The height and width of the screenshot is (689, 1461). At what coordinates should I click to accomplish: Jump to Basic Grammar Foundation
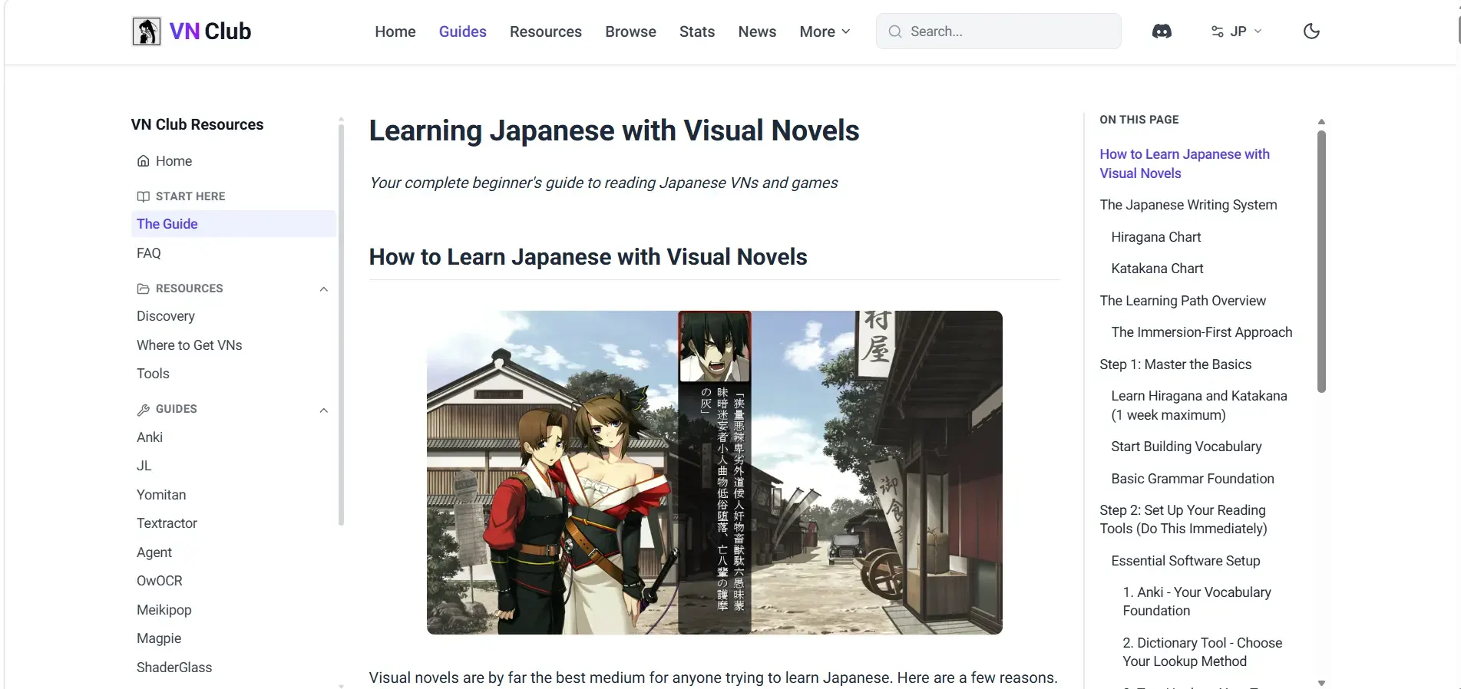(x=1192, y=479)
